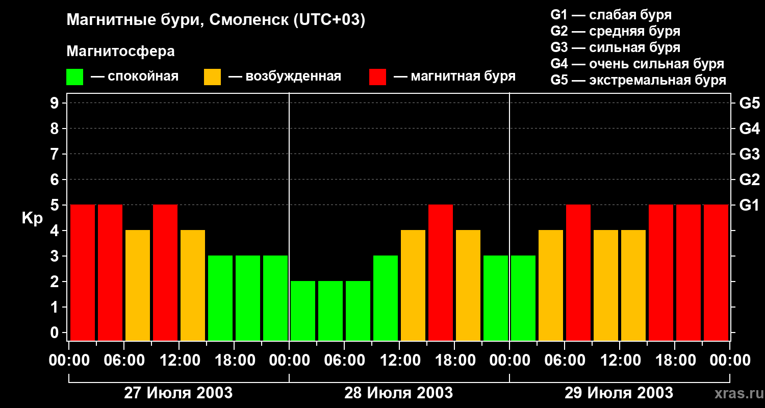Click the green 'спокойная' legend swatch
This screenshot has height=408, width=765.
[75, 77]
